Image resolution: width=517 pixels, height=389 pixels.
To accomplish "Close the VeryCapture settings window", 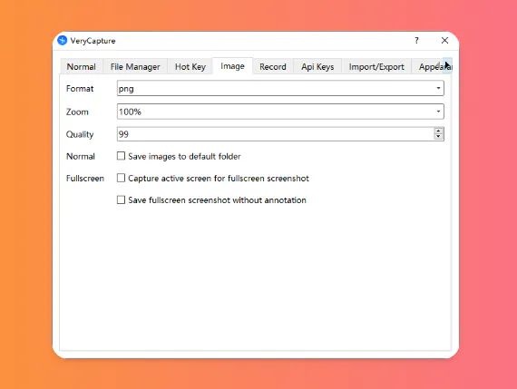I will tap(444, 40).
